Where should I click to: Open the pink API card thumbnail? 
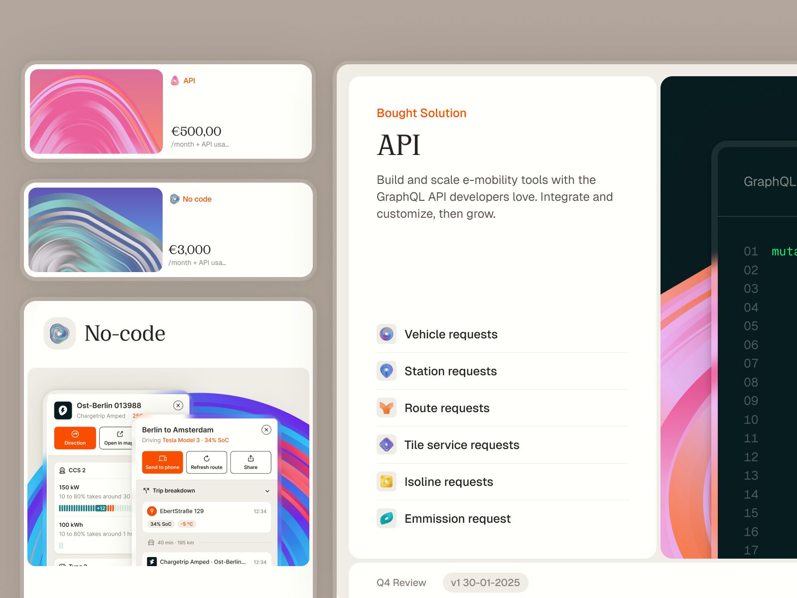[96, 112]
